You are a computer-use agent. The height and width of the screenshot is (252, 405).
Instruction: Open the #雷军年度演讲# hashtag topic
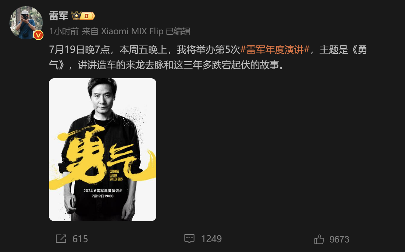[275, 50]
